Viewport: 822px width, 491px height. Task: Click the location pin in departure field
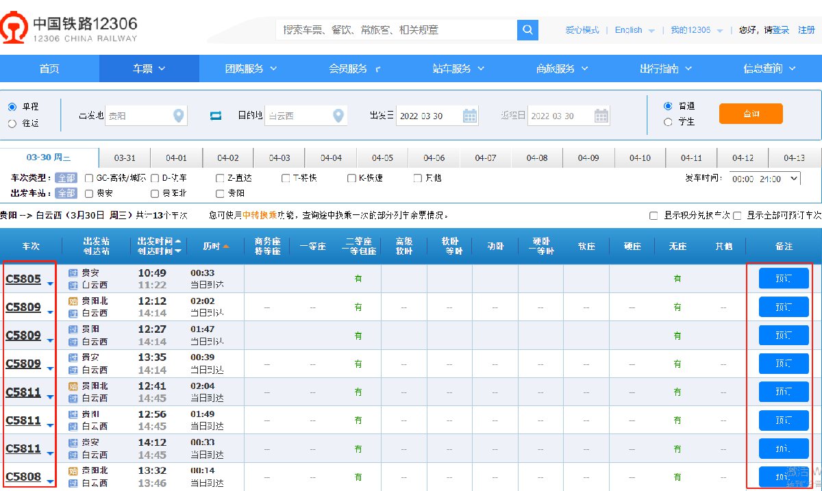click(179, 116)
